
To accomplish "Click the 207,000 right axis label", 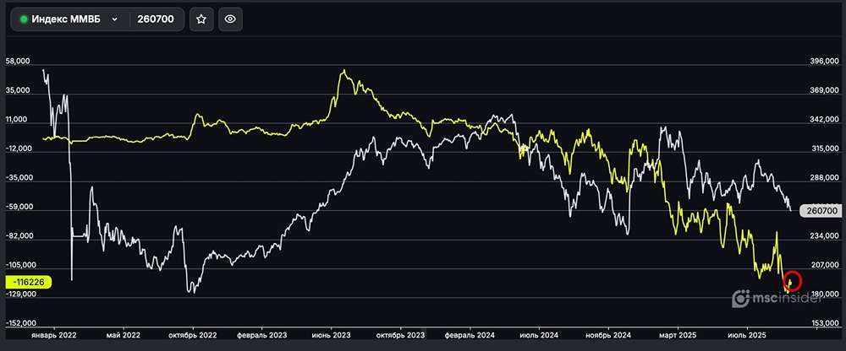I will [824, 266].
